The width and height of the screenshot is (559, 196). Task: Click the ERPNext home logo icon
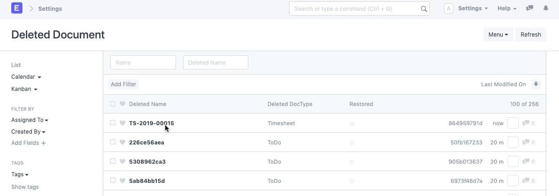coord(17,8)
